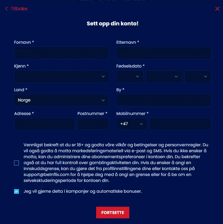The width and height of the screenshot is (223, 224).
Task: Click the chevron on the country code selector
Action: [x=141, y=124]
